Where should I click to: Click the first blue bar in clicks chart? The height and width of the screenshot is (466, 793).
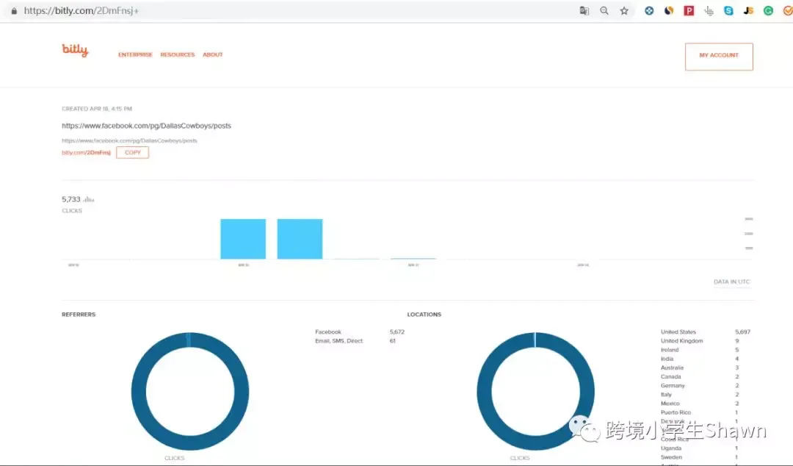click(243, 239)
